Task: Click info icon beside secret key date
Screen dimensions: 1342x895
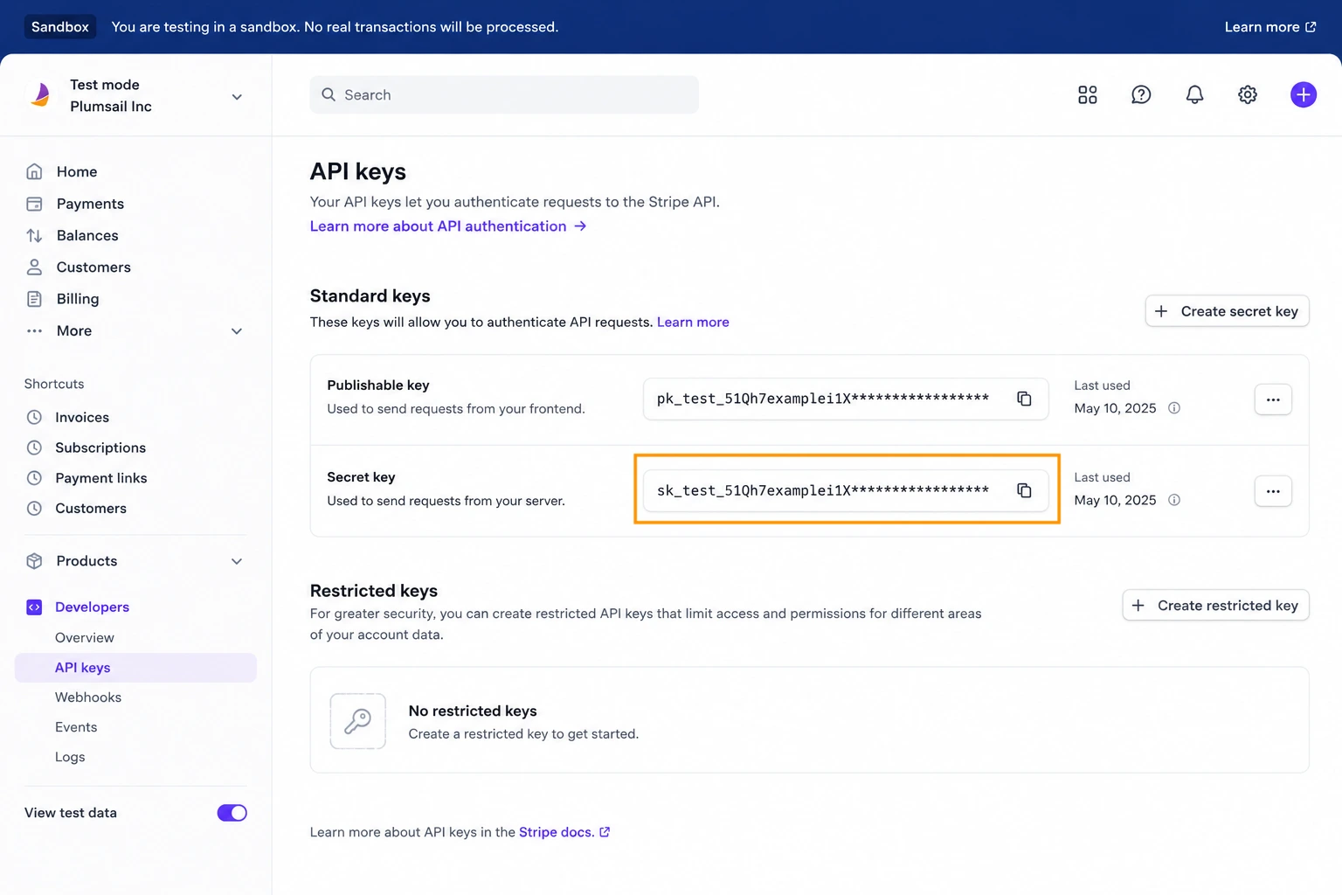Action: click(x=1174, y=500)
